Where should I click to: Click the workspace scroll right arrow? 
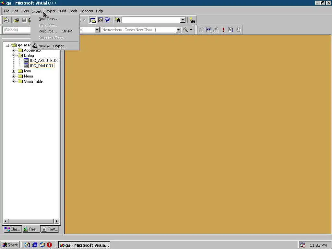pos(56,221)
